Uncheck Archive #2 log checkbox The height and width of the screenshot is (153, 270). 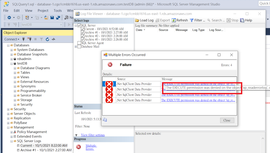pyautogui.click(x=83, y=36)
